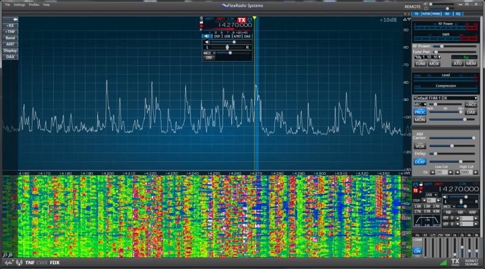Click the headphone icon in the title bar
This screenshot has height=269, width=485.
pyautogui.click(x=426, y=8)
